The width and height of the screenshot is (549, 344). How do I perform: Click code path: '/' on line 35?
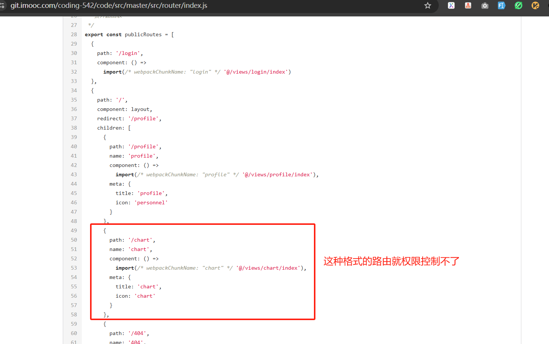pos(112,100)
